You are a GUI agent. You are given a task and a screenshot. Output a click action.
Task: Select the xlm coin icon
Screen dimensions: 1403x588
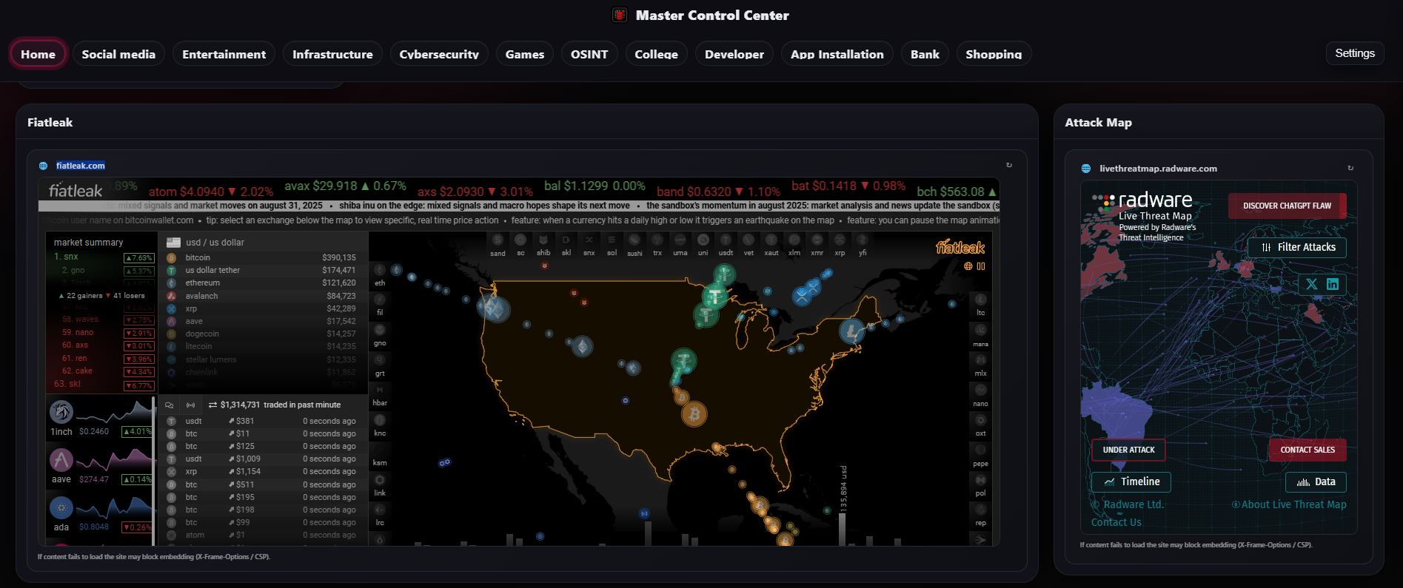click(794, 240)
